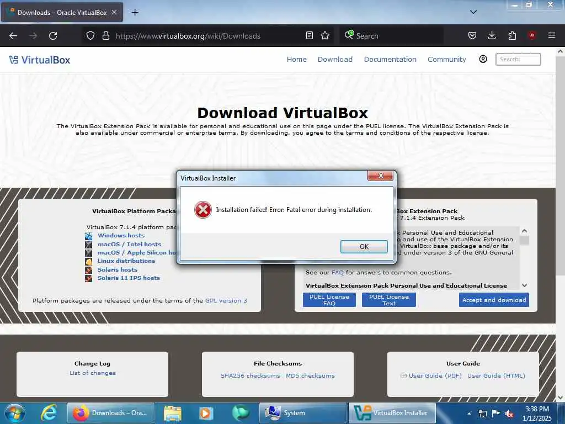Click the PUEL License Text button

pyautogui.click(x=389, y=300)
